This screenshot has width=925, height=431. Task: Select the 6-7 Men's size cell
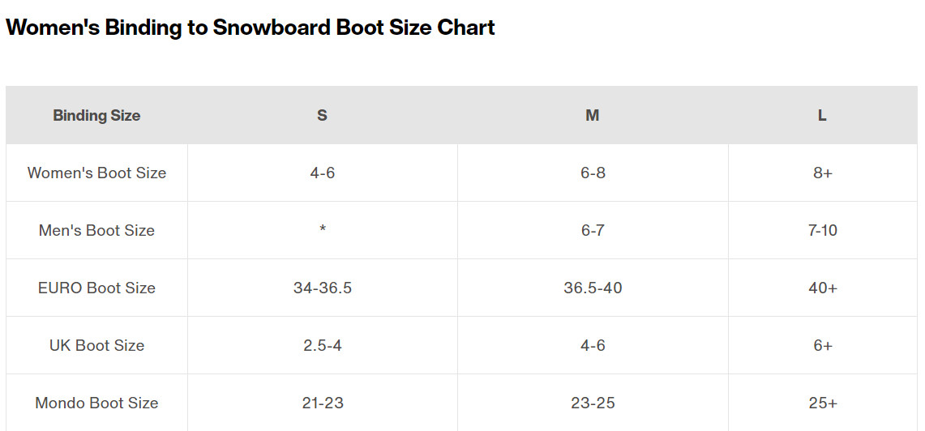point(593,230)
